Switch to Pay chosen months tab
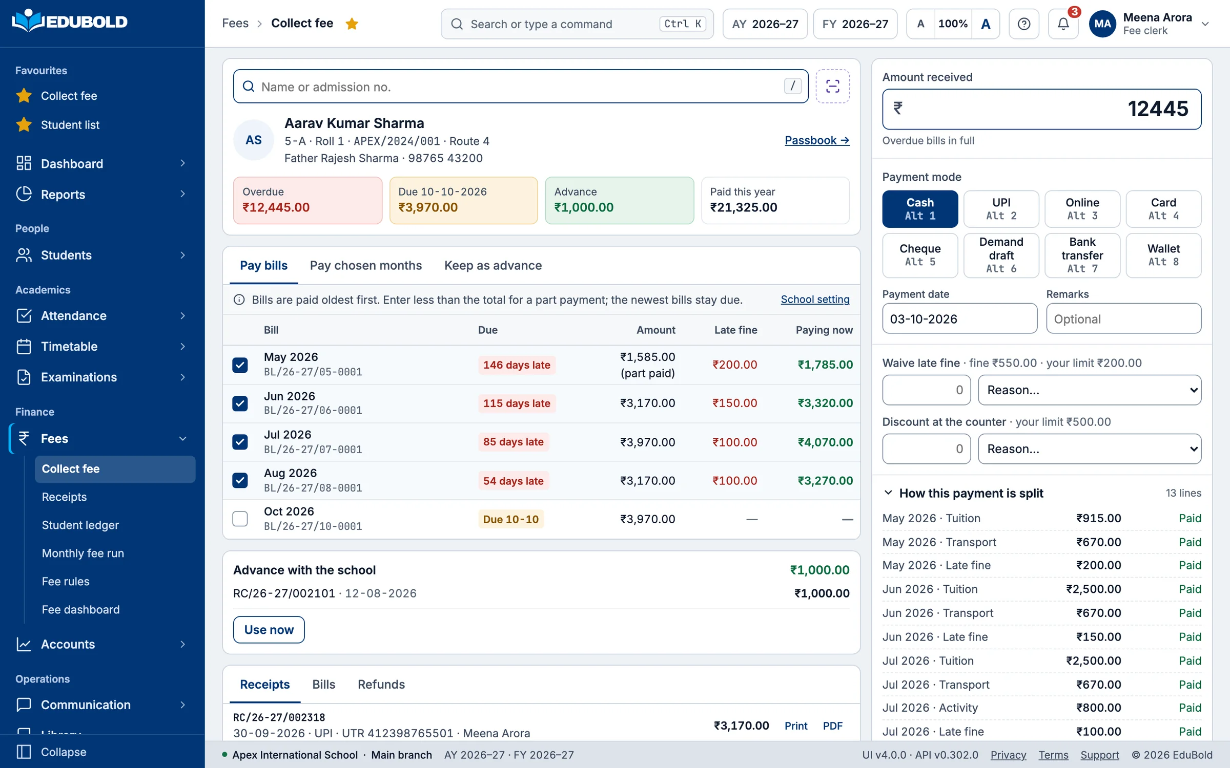The width and height of the screenshot is (1230, 768). coord(365,265)
